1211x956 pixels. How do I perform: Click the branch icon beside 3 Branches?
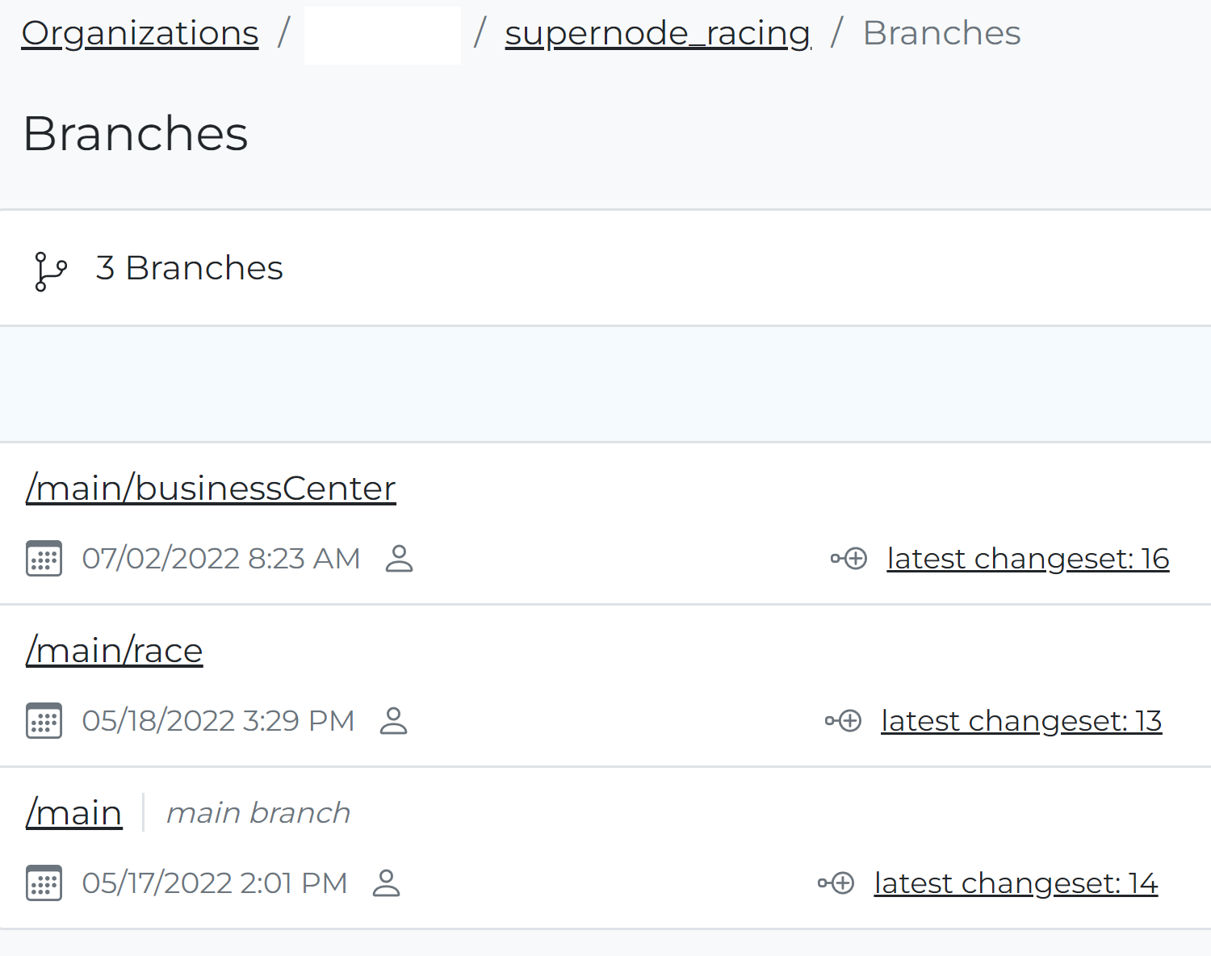(51, 270)
